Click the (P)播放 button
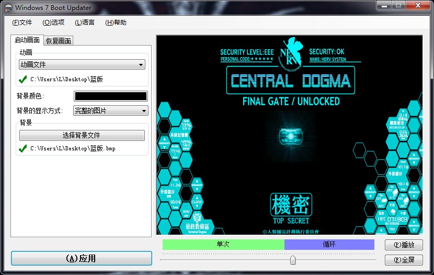434x275 pixels. [x=404, y=245]
